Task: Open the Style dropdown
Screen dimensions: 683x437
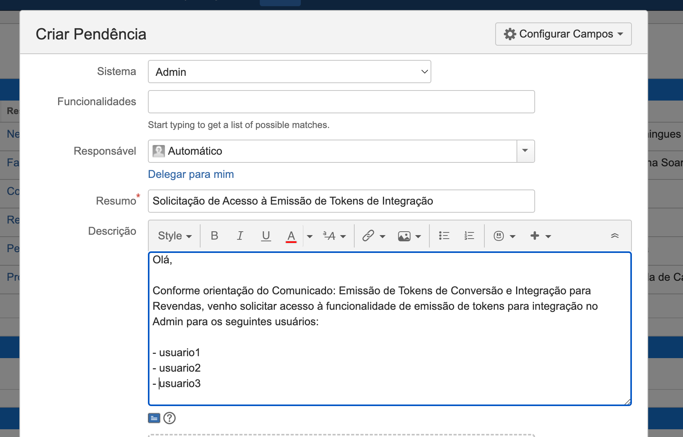Action: [175, 236]
